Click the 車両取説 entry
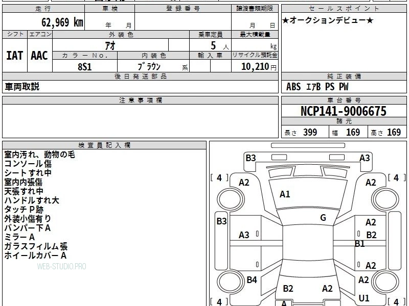The width and height of the screenshot is (409, 306). coord(22,87)
